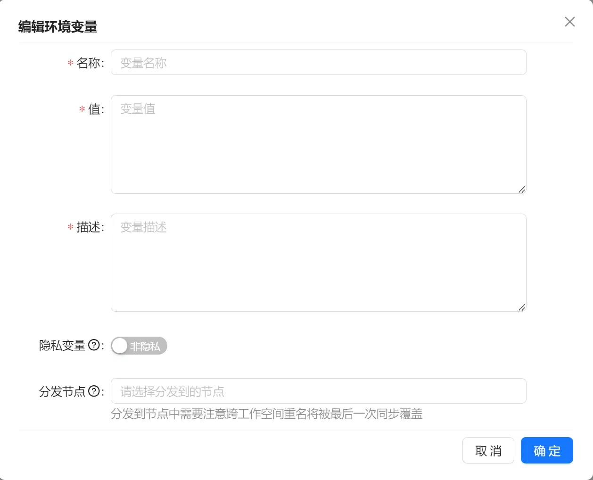This screenshot has width=593, height=480.
Task: Focus the 变量名称 input field
Action: 318,62
